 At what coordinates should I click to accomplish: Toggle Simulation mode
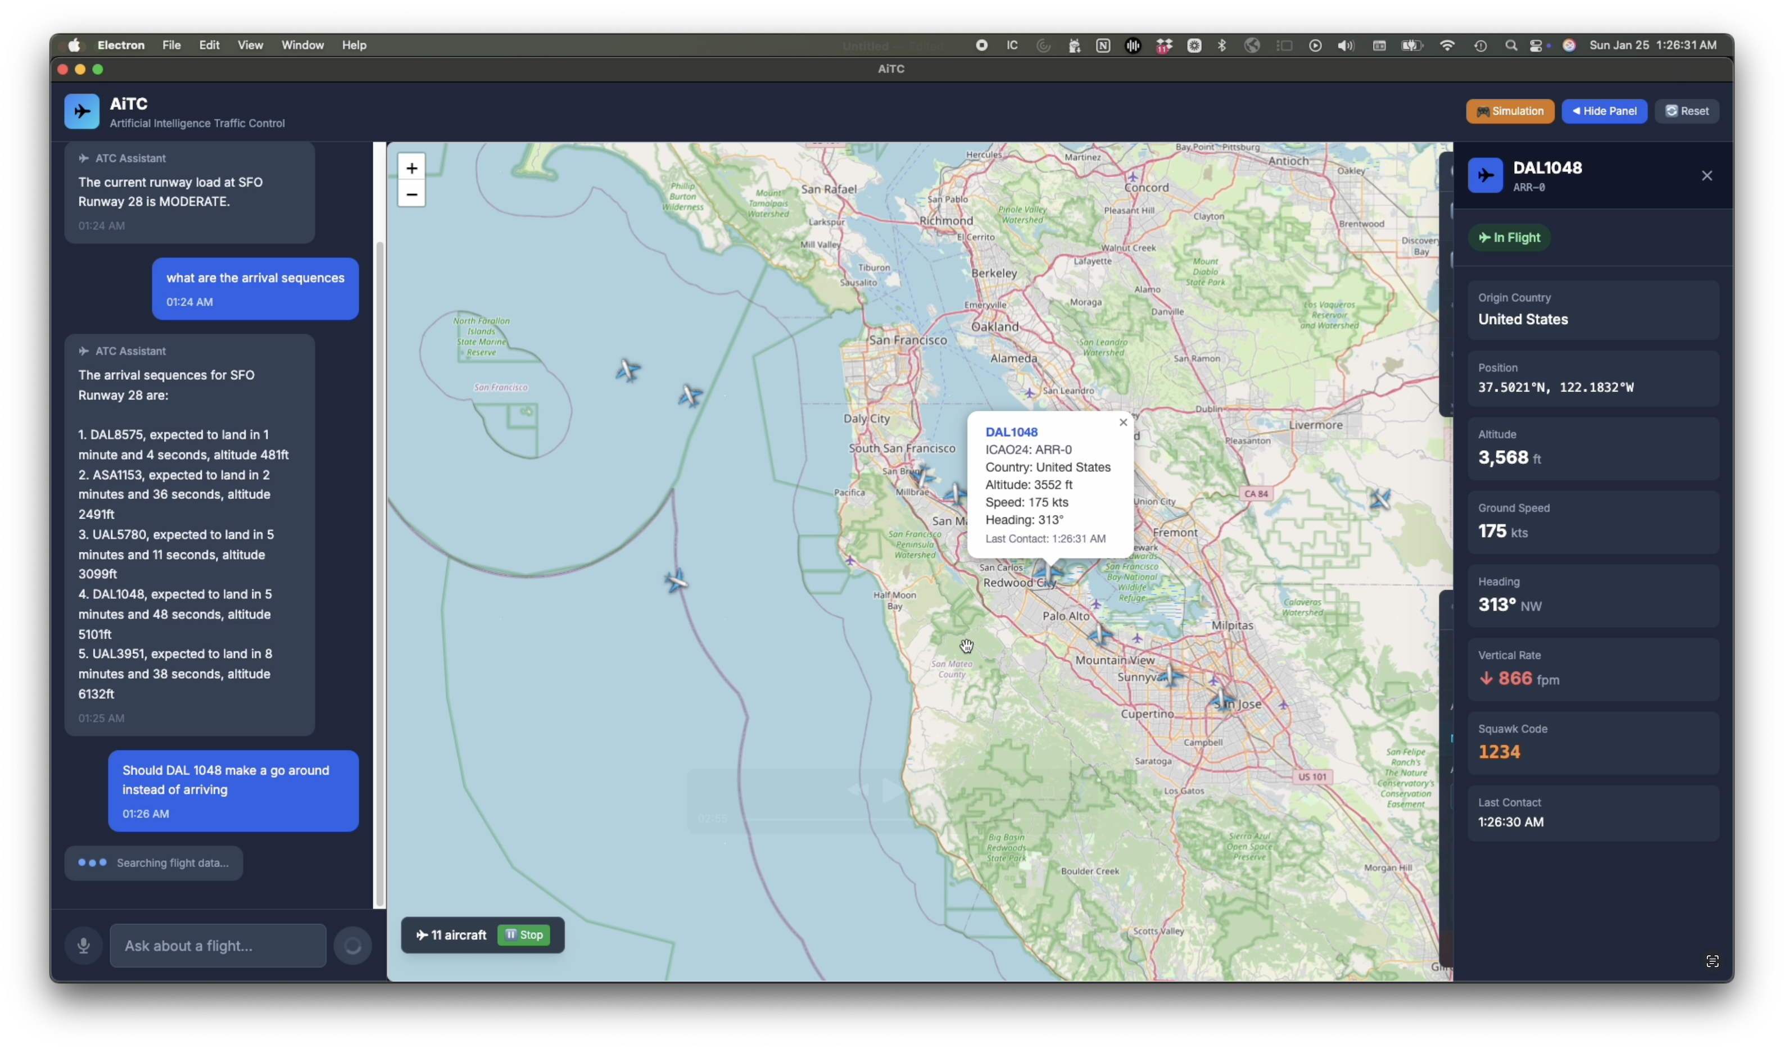[1509, 111]
